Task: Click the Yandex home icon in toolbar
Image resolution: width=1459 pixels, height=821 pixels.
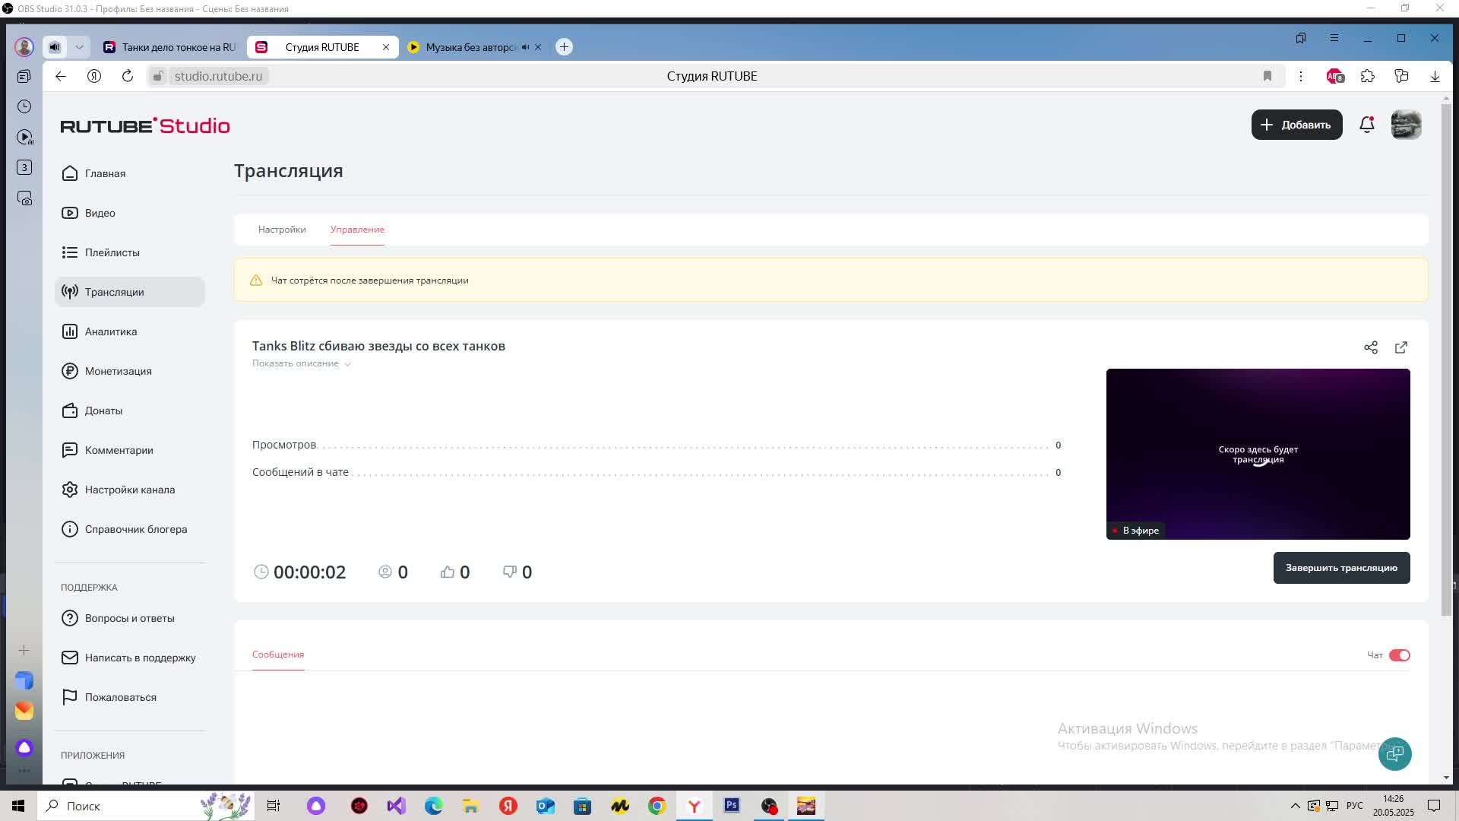Action: [94, 76]
